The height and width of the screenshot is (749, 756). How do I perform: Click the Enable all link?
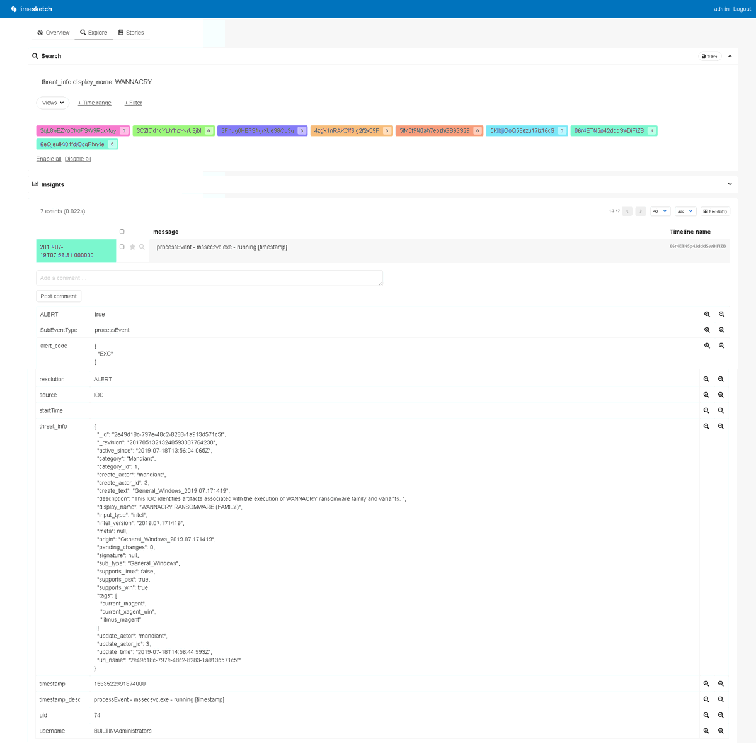click(49, 159)
